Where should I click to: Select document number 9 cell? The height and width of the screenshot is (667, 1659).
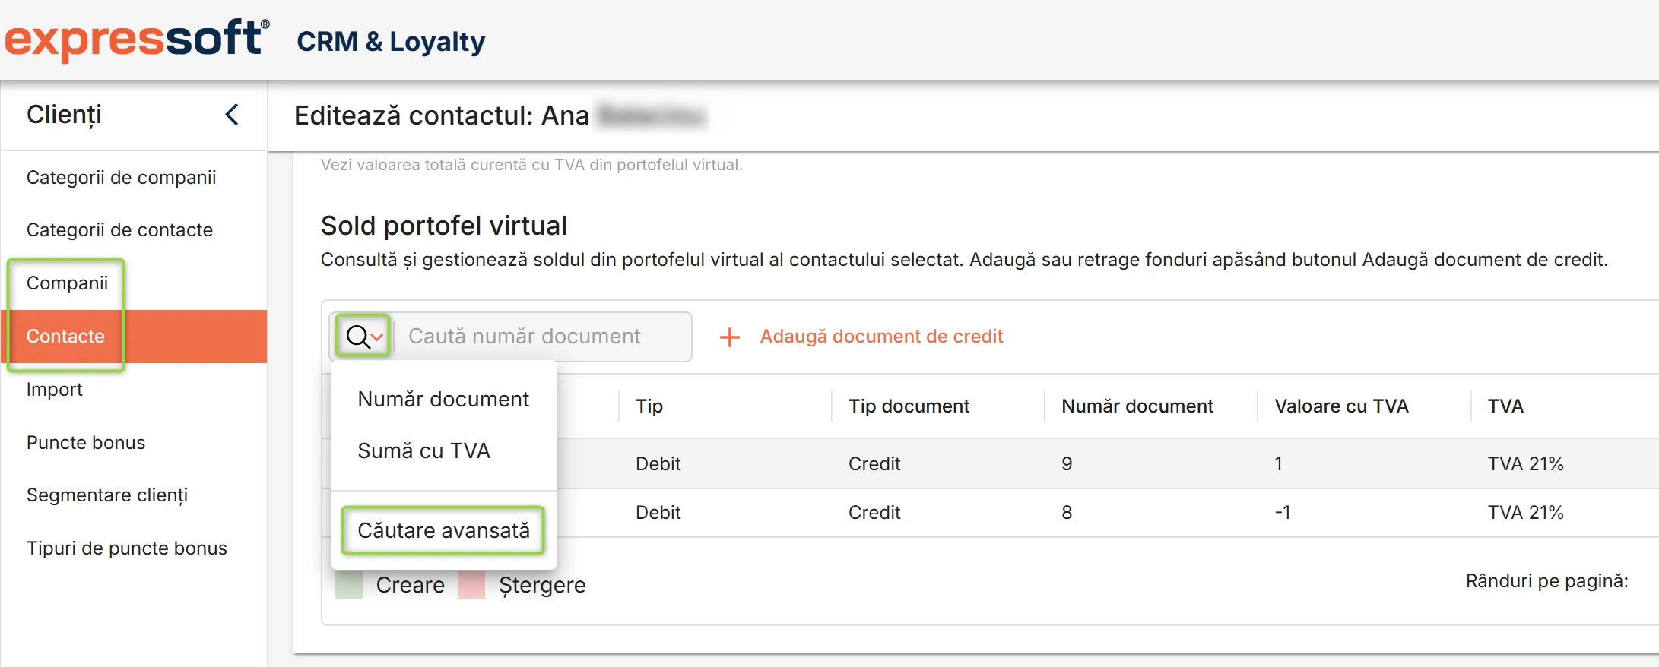point(1067,463)
